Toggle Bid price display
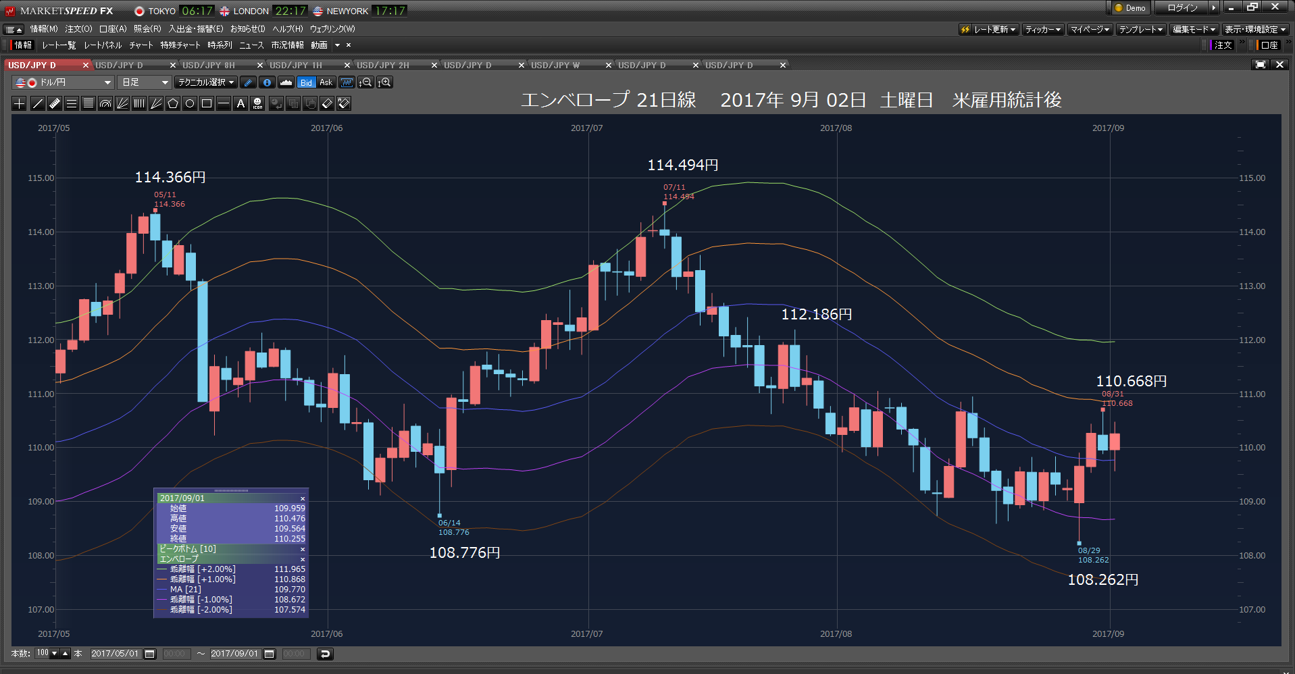The width and height of the screenshot is (1295, 674). (307, 82)
